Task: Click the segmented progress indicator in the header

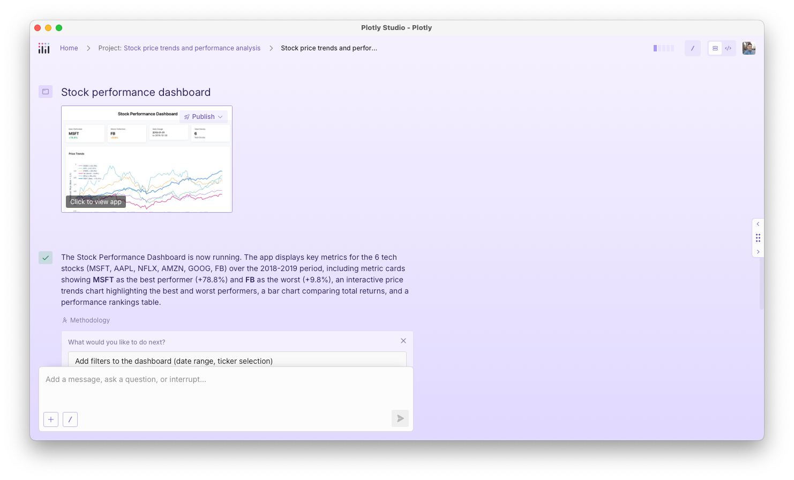Action: 663,48
